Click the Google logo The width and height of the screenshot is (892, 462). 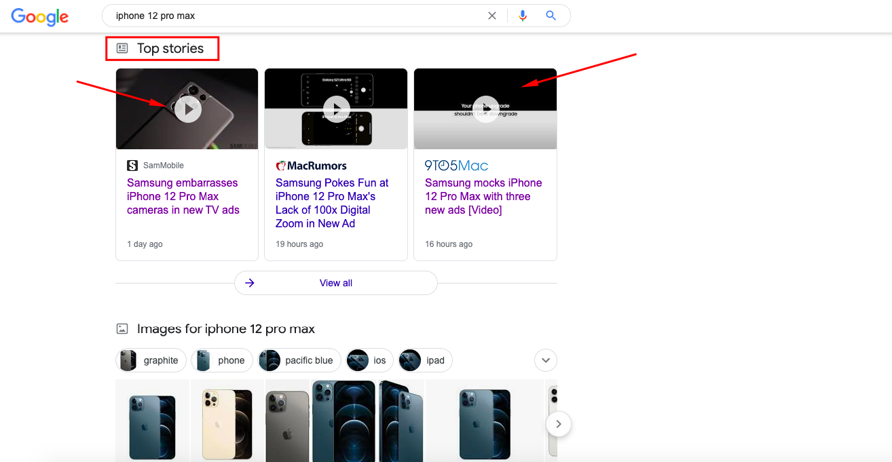pos(39,16)
